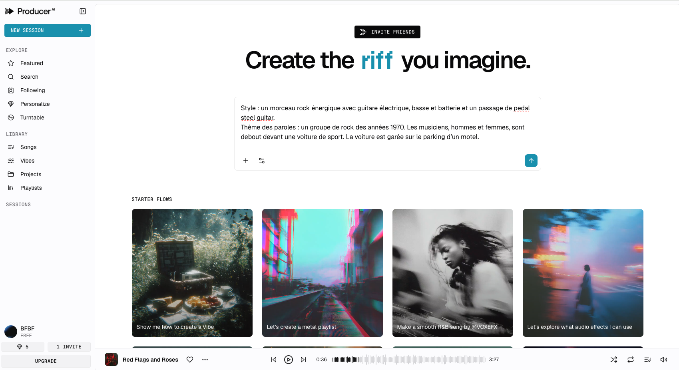Go to Playlists in the library

31,188
